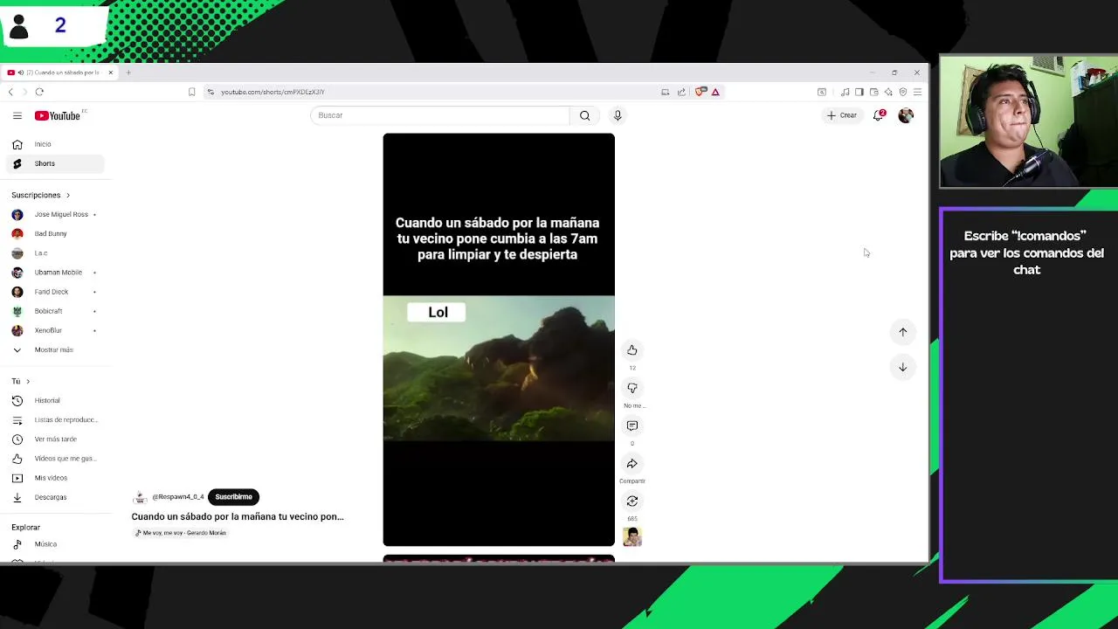Click the short video player
The image size is (1118, 629).
[499, 340]
